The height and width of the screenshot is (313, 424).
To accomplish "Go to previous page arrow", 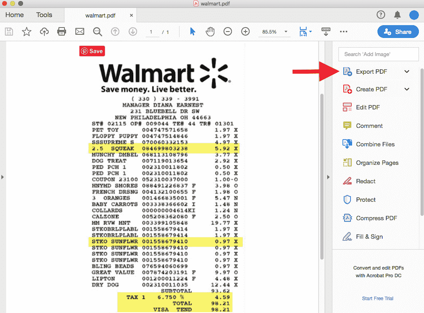I will point(115,32).
